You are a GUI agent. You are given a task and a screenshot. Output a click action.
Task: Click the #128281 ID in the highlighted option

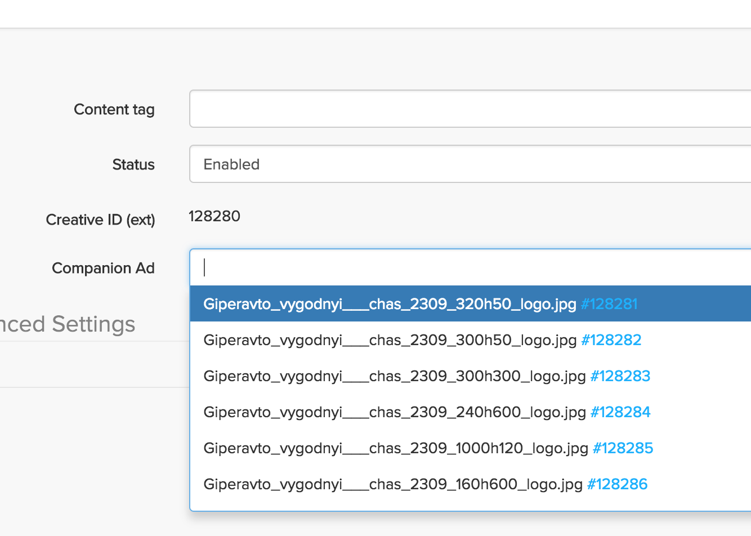609,304
